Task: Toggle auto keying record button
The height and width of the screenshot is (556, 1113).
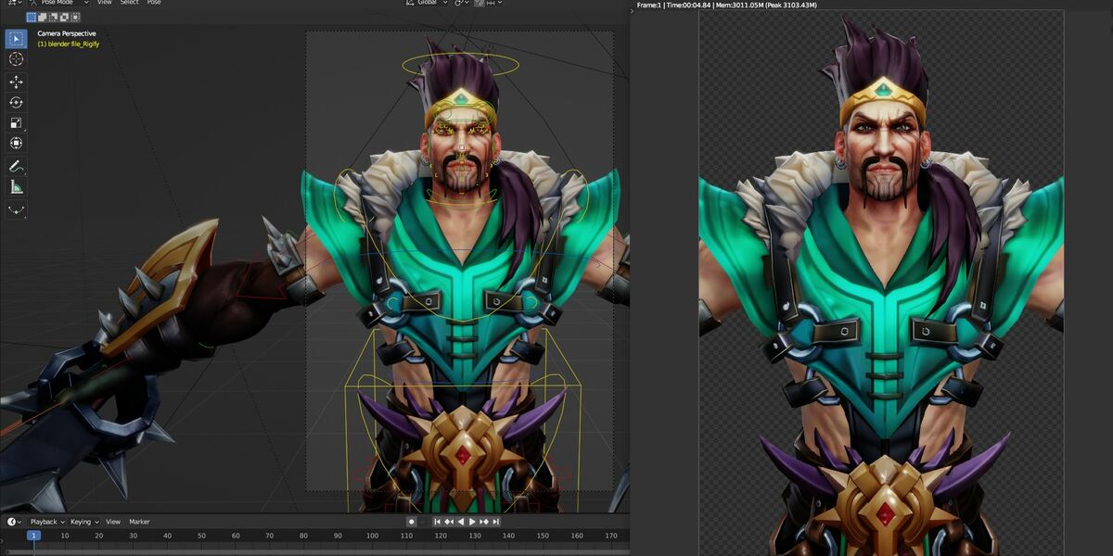Action: [412, 522]
